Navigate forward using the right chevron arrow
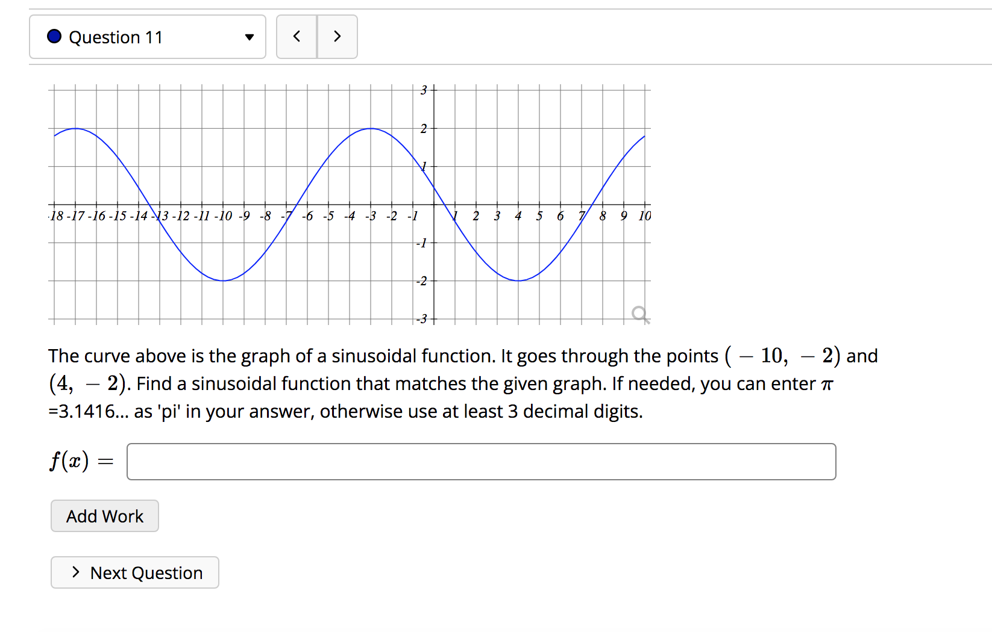Screen dimensions: 992x632 (337, 36)
